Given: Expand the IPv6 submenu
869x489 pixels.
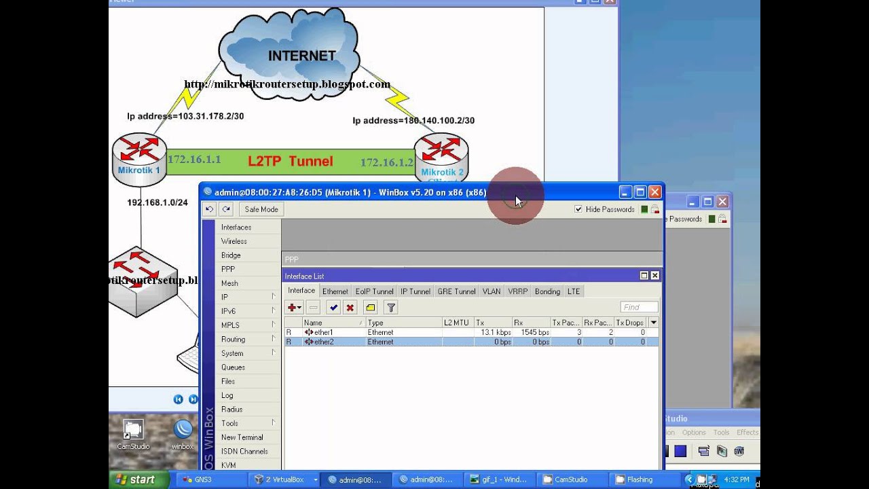Looking at the screenshot, I should click(x=274, y=311).
